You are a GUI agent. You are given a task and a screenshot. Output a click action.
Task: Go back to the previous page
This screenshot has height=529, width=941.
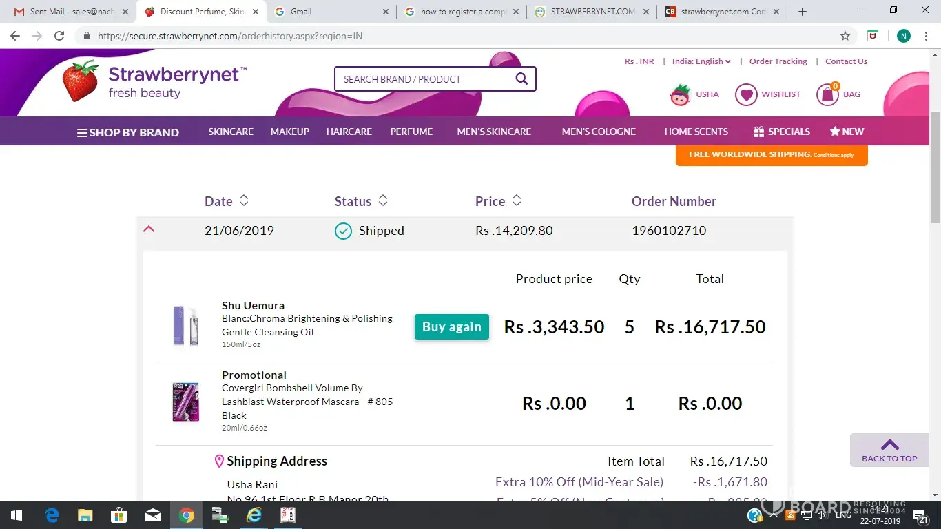click(x=15, y=36)
